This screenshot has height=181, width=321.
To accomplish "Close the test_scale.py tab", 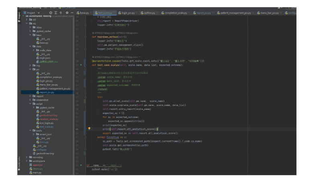I will 114,13.
